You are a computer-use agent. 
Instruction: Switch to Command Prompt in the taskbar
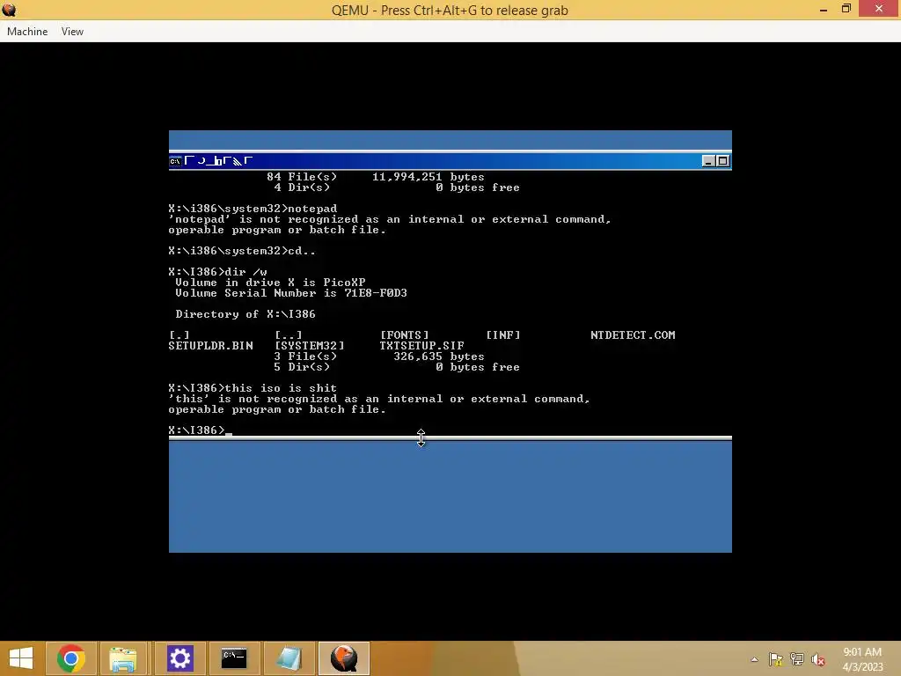click(x=234, y=658)
